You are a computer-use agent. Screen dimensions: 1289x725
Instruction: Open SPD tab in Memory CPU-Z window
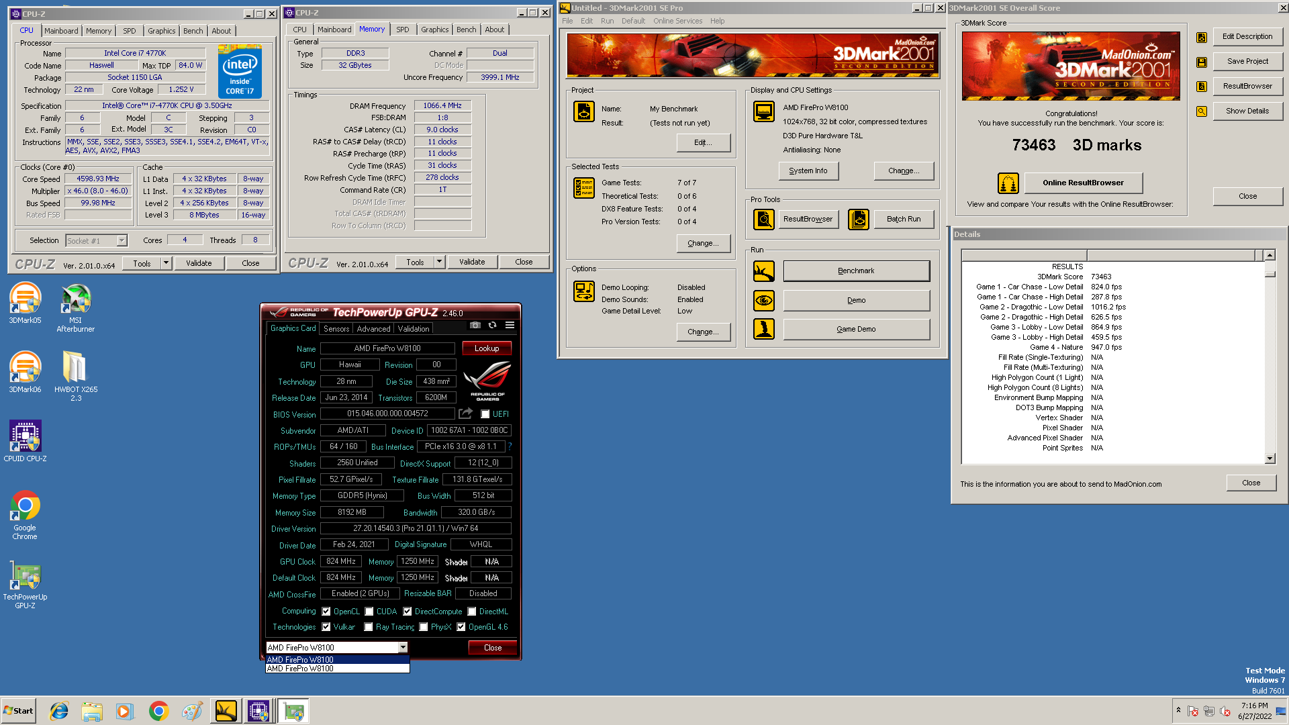coord(402,30)
